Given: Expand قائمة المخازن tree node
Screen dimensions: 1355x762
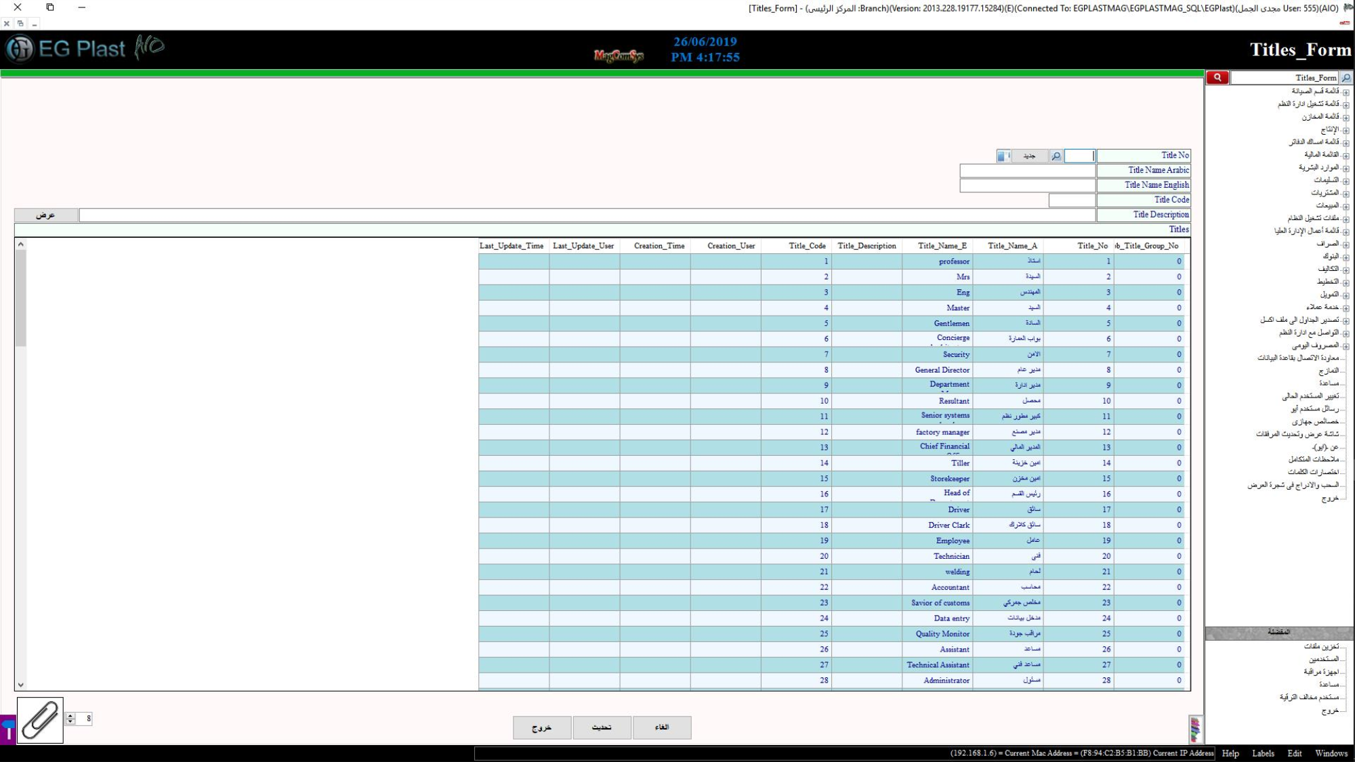Looking at the screenshot, I should [x=1346, y=118].
